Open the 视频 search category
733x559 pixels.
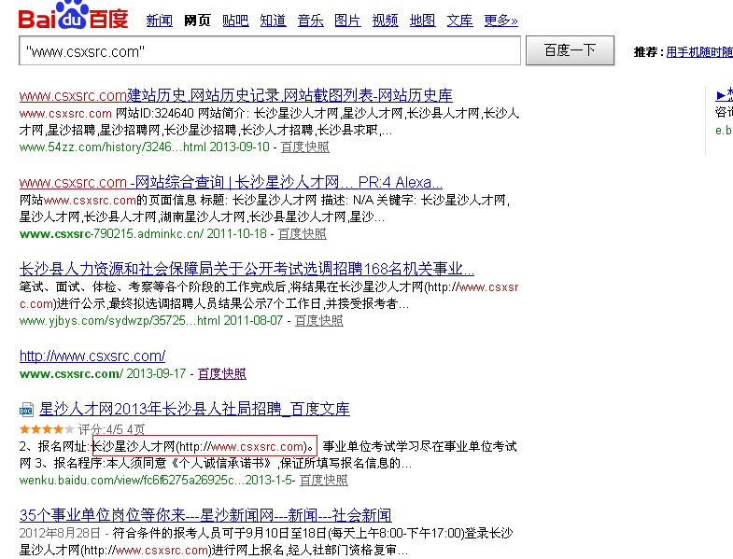point(386,21)
